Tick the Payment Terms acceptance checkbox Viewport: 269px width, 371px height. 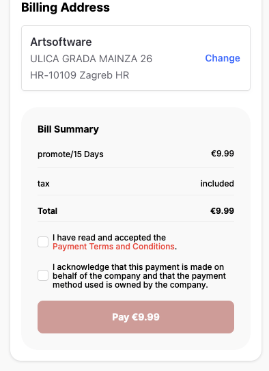point(43,242)
